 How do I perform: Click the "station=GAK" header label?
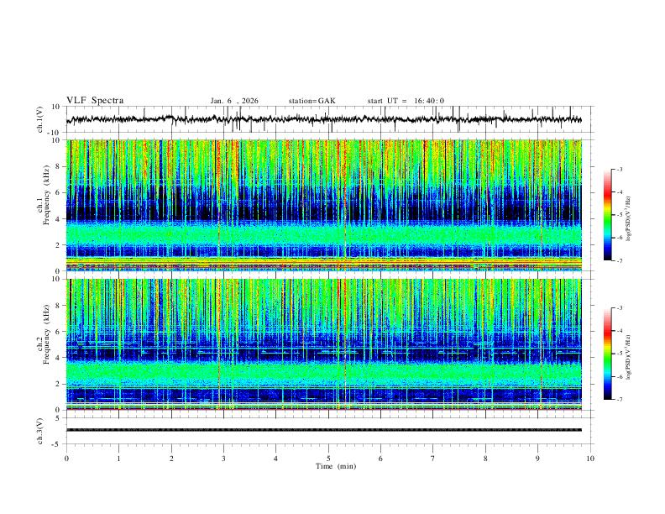point(312,101)
